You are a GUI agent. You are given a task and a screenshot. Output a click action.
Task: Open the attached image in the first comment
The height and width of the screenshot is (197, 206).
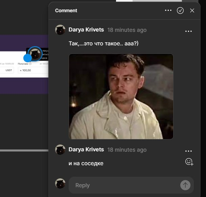point(121,96)
